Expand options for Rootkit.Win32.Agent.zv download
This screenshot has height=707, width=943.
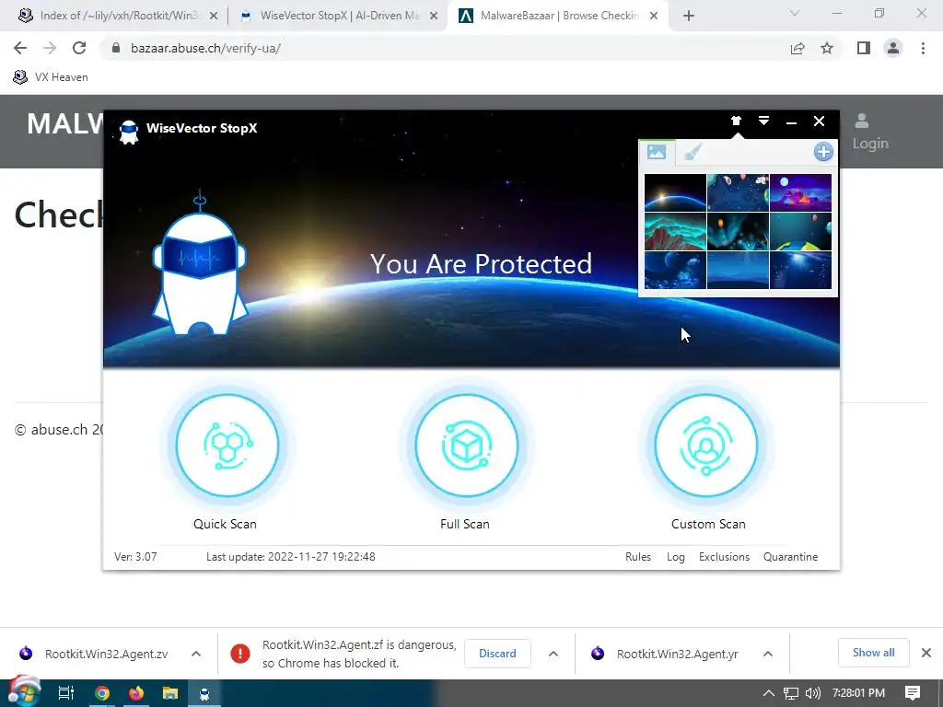(x=196, y=654)
